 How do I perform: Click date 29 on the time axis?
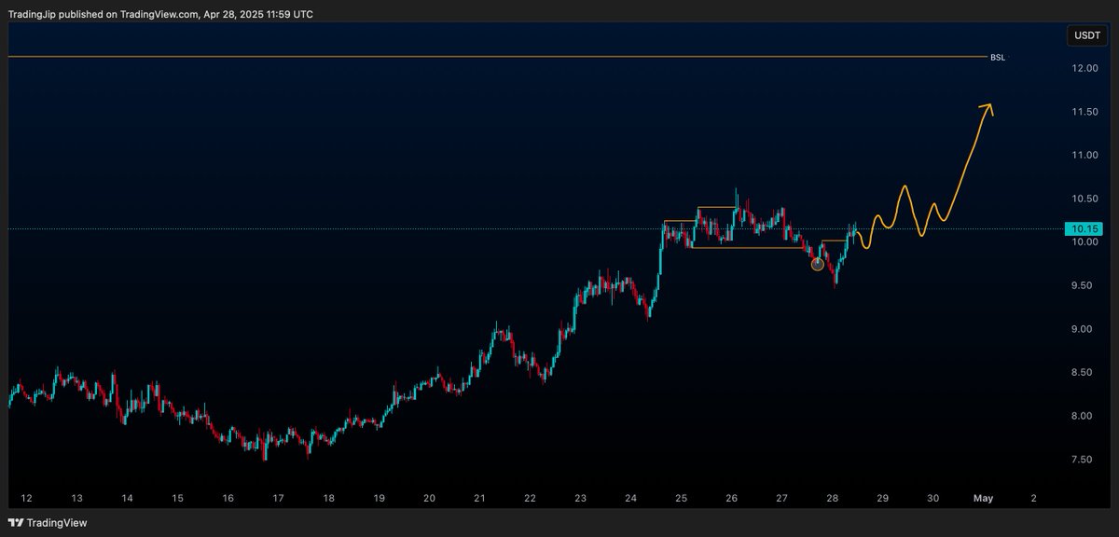click(x=882, y=499)
